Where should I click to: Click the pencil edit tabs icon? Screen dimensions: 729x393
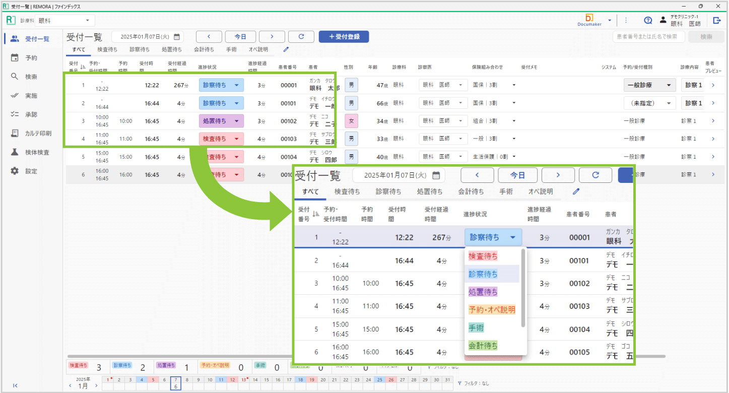286,49
